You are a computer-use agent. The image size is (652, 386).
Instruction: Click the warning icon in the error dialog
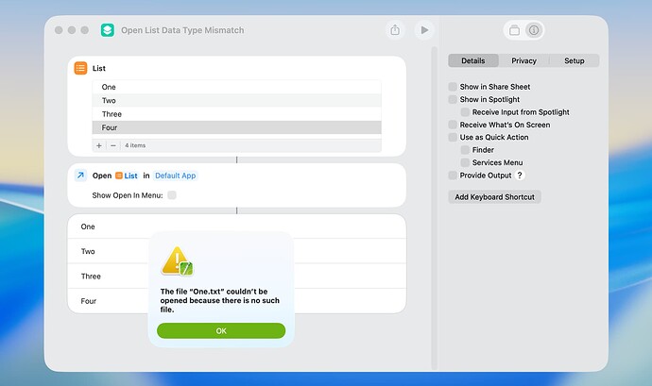(178, 260)
